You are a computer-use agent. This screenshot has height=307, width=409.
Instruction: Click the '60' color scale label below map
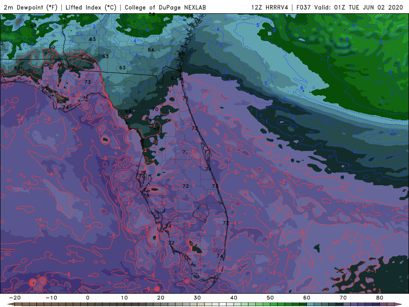click(307, 298)
